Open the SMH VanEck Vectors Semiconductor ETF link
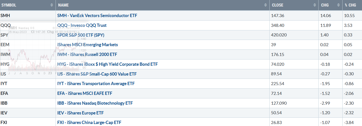This screenshot has height=126, width=362. click(97, 16)
